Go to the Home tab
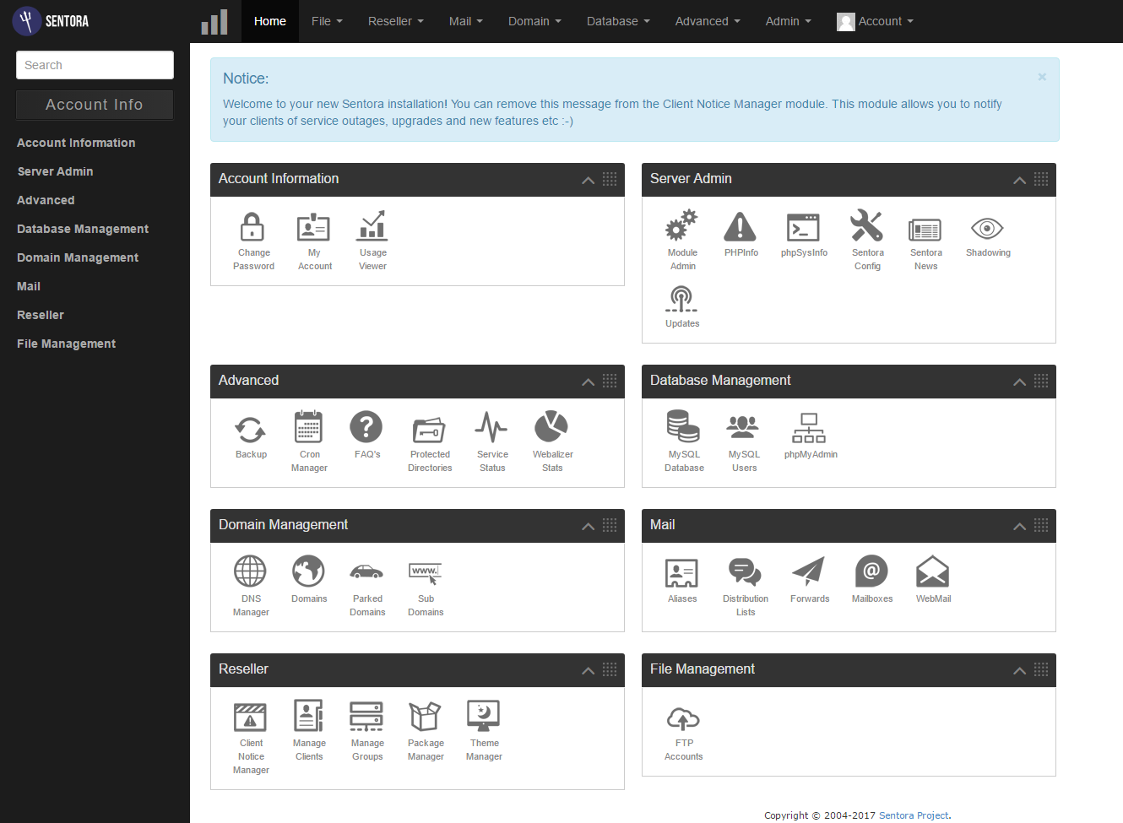 click(x=270, y=21)
